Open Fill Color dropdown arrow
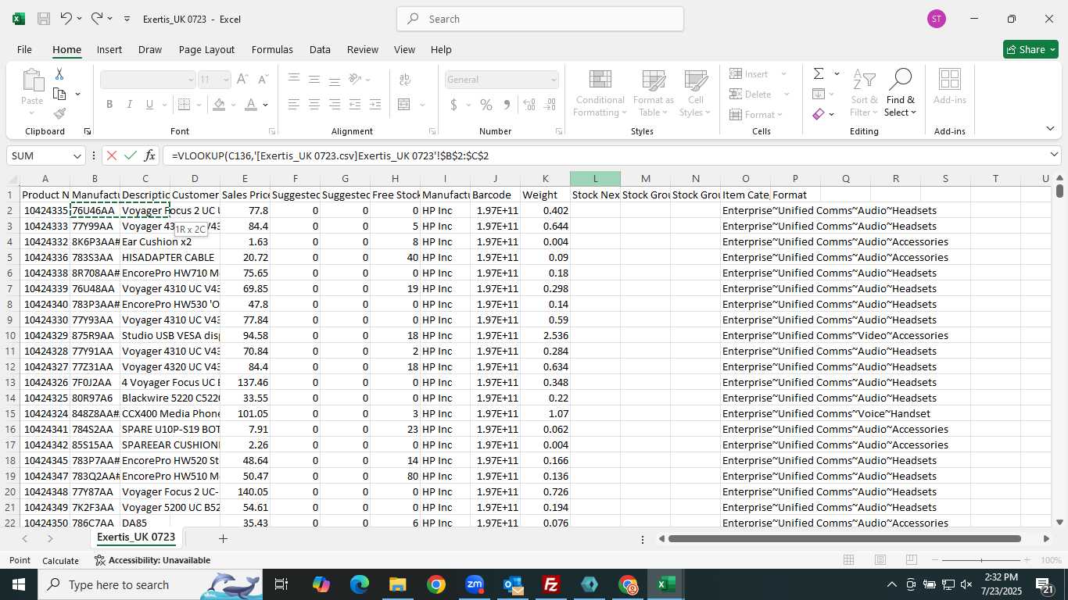 coord(235,105)
